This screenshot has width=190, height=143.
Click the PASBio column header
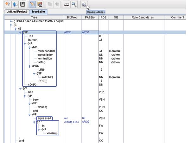(90, 17)
